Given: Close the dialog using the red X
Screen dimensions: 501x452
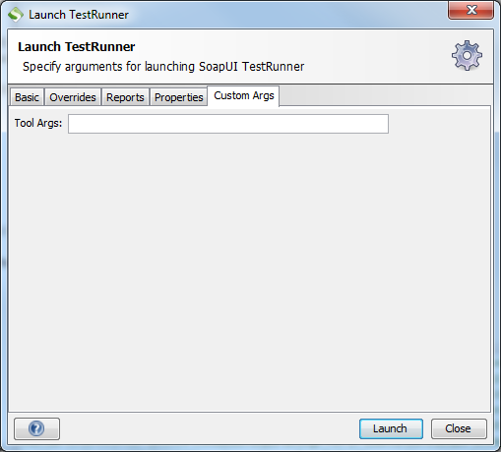Looking at the screenshot, I should coord(471,11).
